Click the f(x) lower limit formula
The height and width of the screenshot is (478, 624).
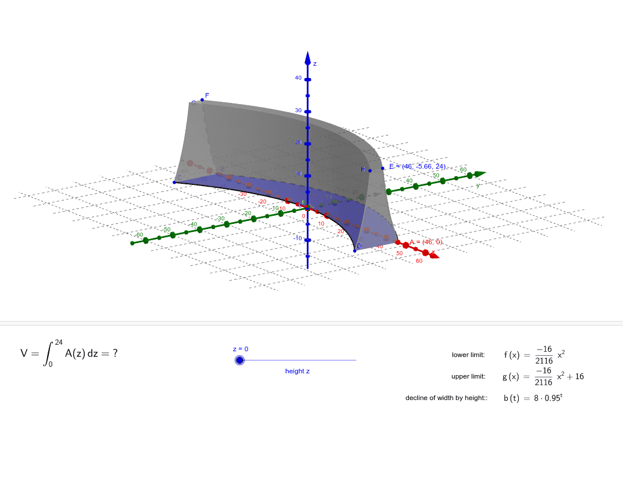tap(534, 355)
